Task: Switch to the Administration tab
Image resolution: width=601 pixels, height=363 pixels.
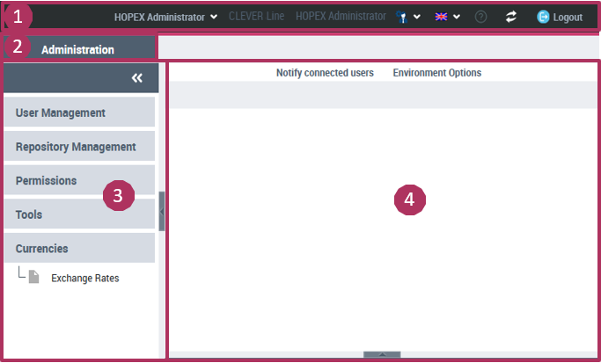Action: click(77, 50)
